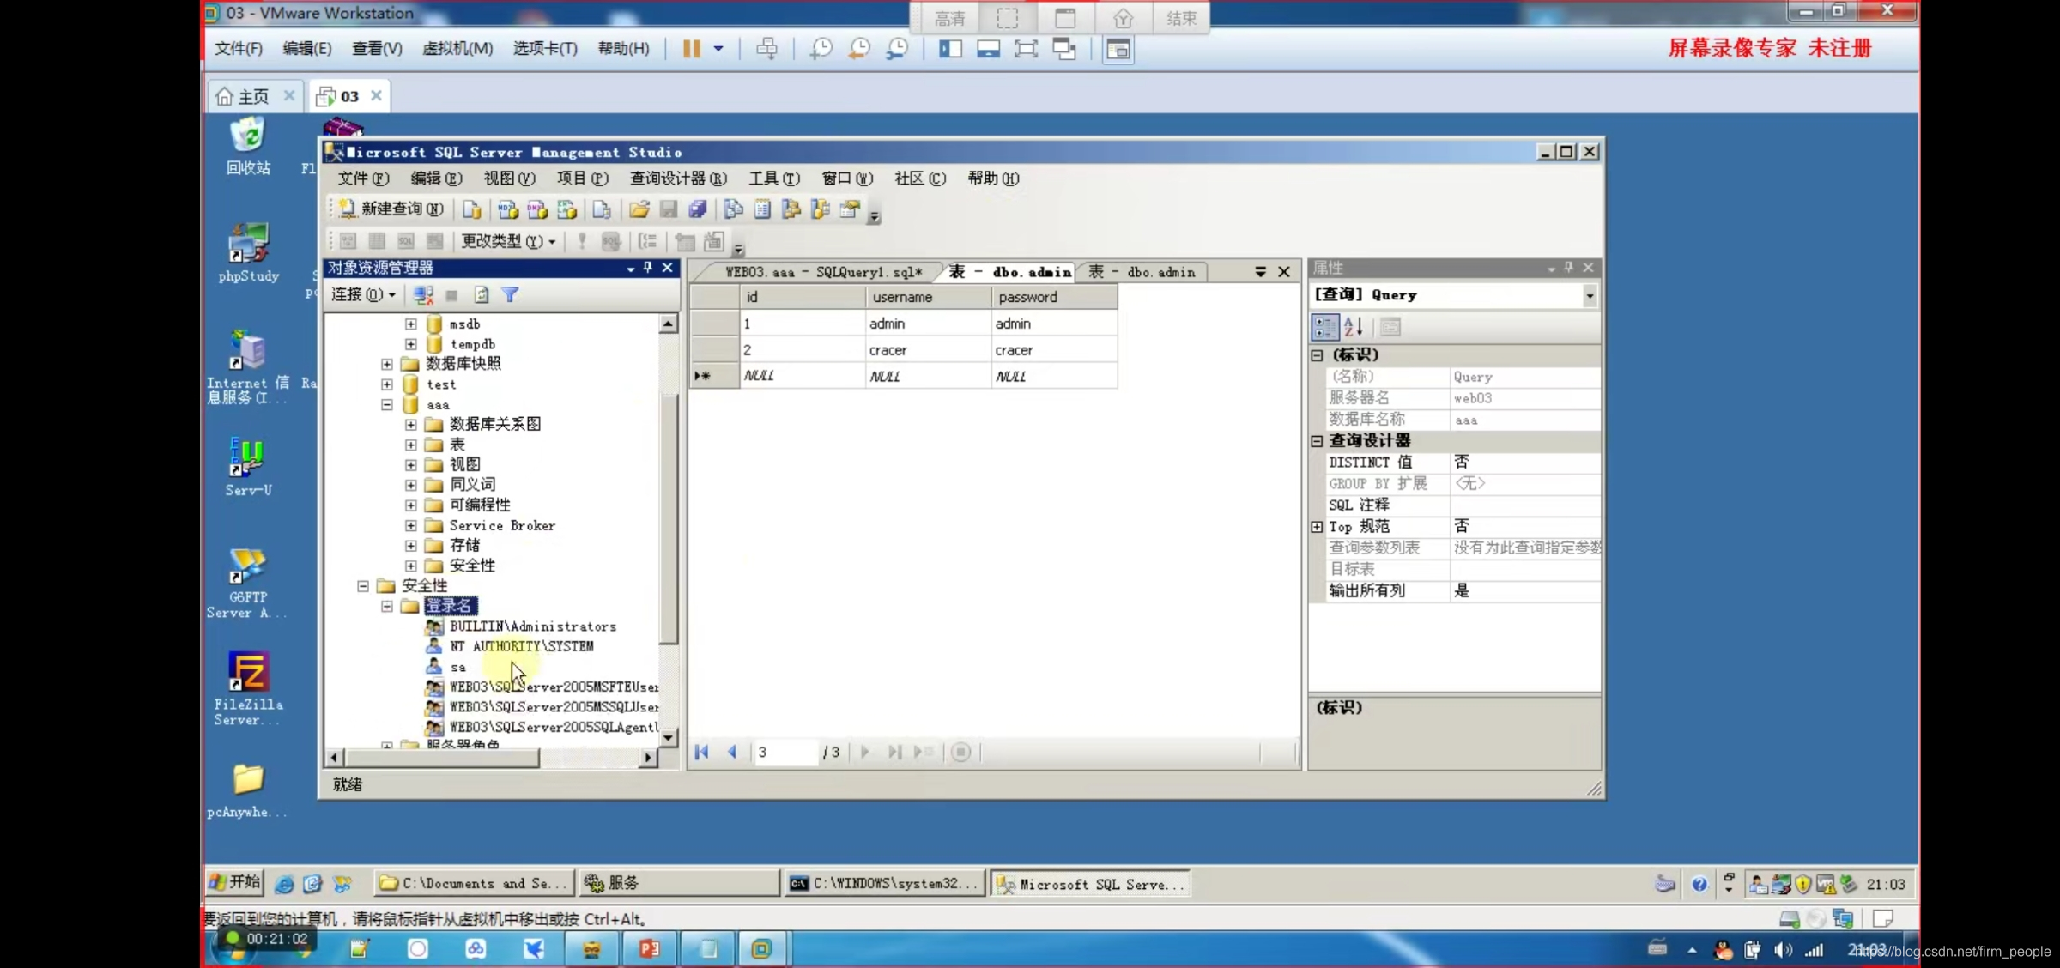Expand the 表 folder under aaa

(411, 445)
